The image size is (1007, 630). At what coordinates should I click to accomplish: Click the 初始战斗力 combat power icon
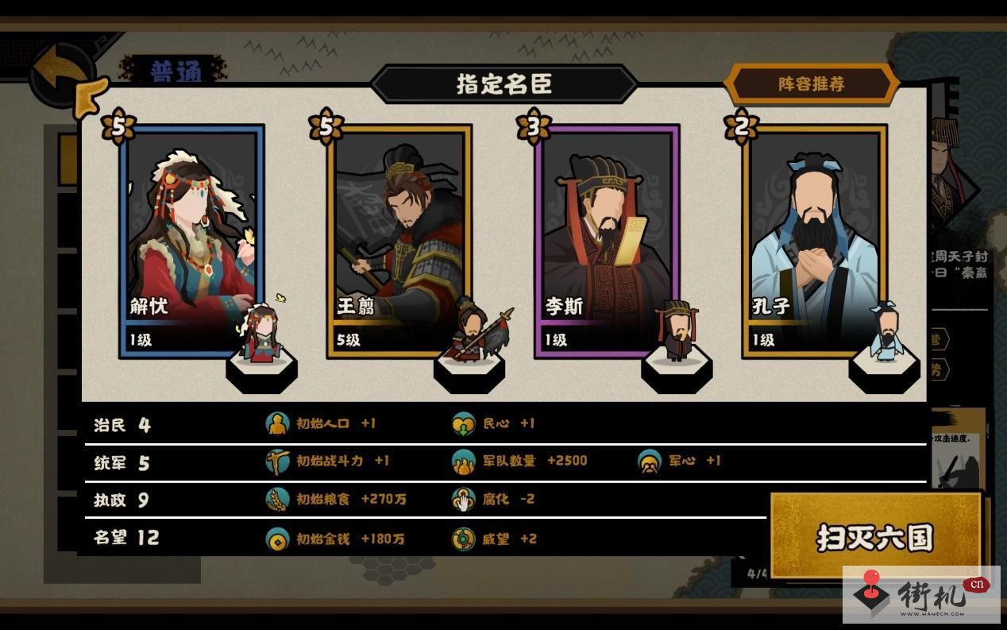coord(277,461)
